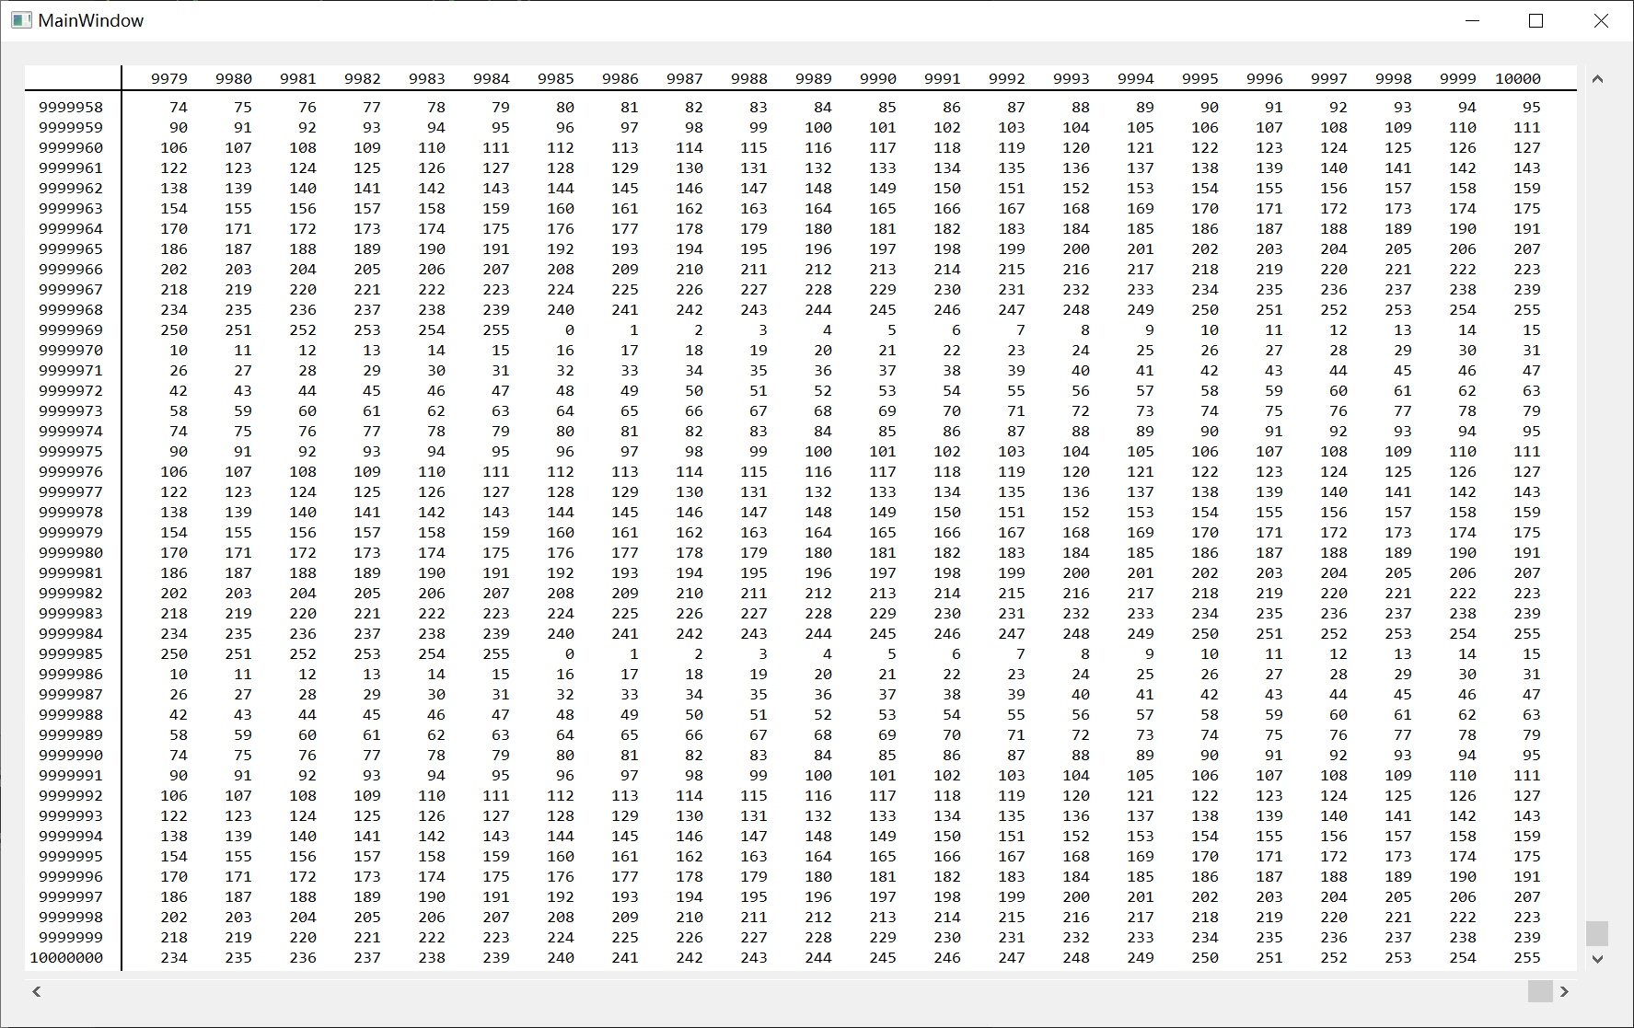Select row header 9999997
This screenshot has width=1634, height=1028.
(71, 897)
